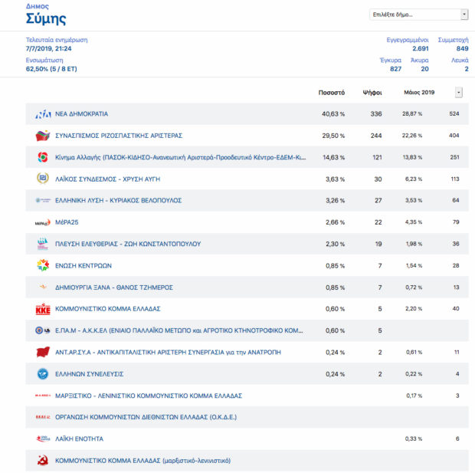Click the ΑΝΤ.ΑΡ.ΣΥ.Α red flag logo

pos(43,352)
